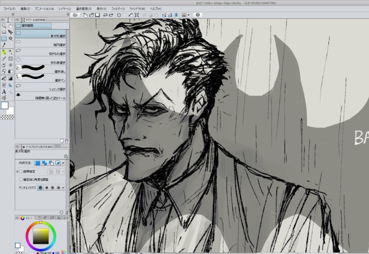This screenshot has width=369, height=254.
Task: Click the Scale/Rotate transform icon
Action: click(x=137, y=15)
